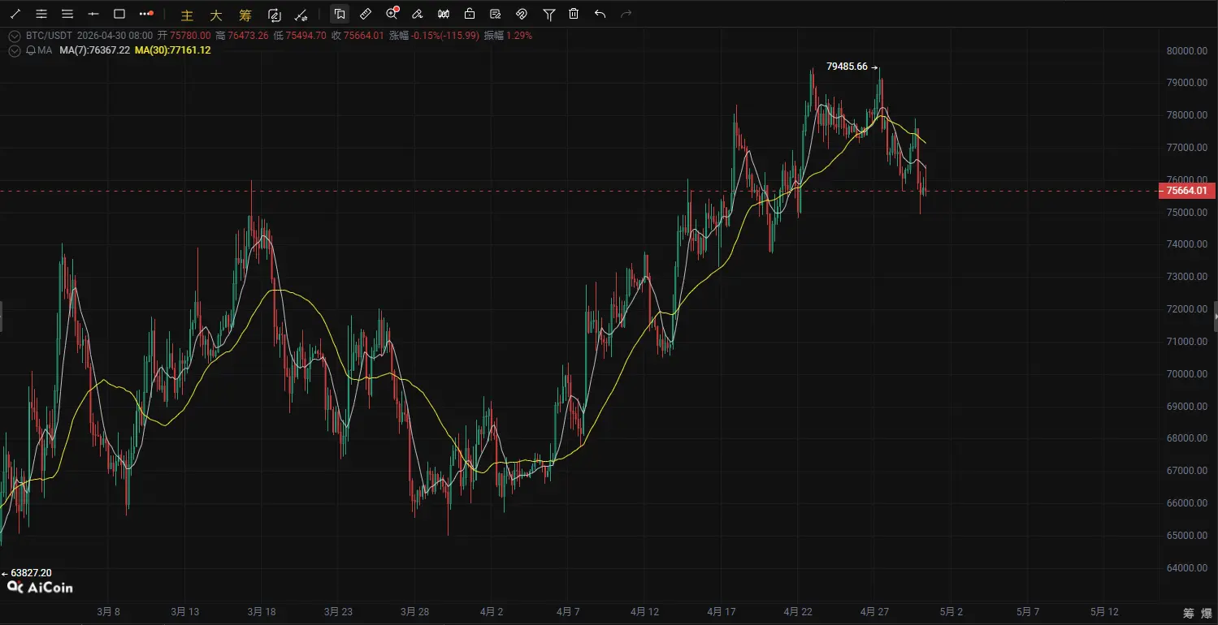Expand the left side panel handle

pos(2,316)
